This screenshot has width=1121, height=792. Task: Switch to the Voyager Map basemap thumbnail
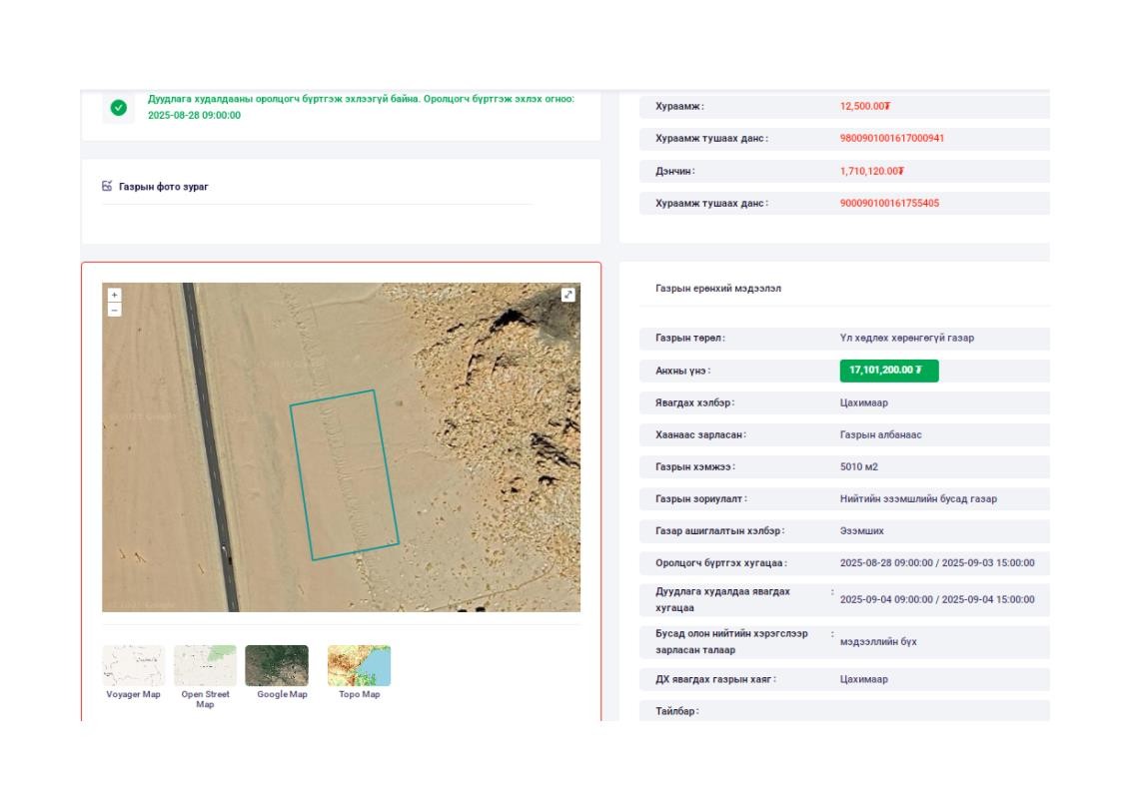click(x=133, y=665)
